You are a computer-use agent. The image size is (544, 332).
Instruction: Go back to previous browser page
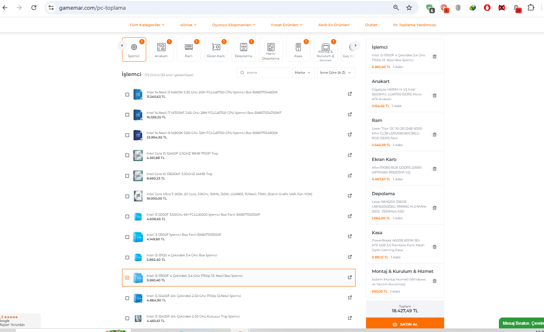tap(5, 8)
